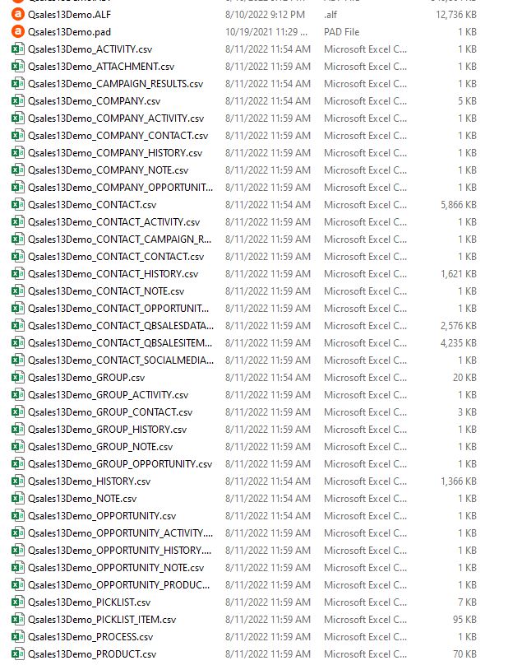Select file name Qsales13Demo_COMPANY_NOTE.csv

[x=109, y=170]
